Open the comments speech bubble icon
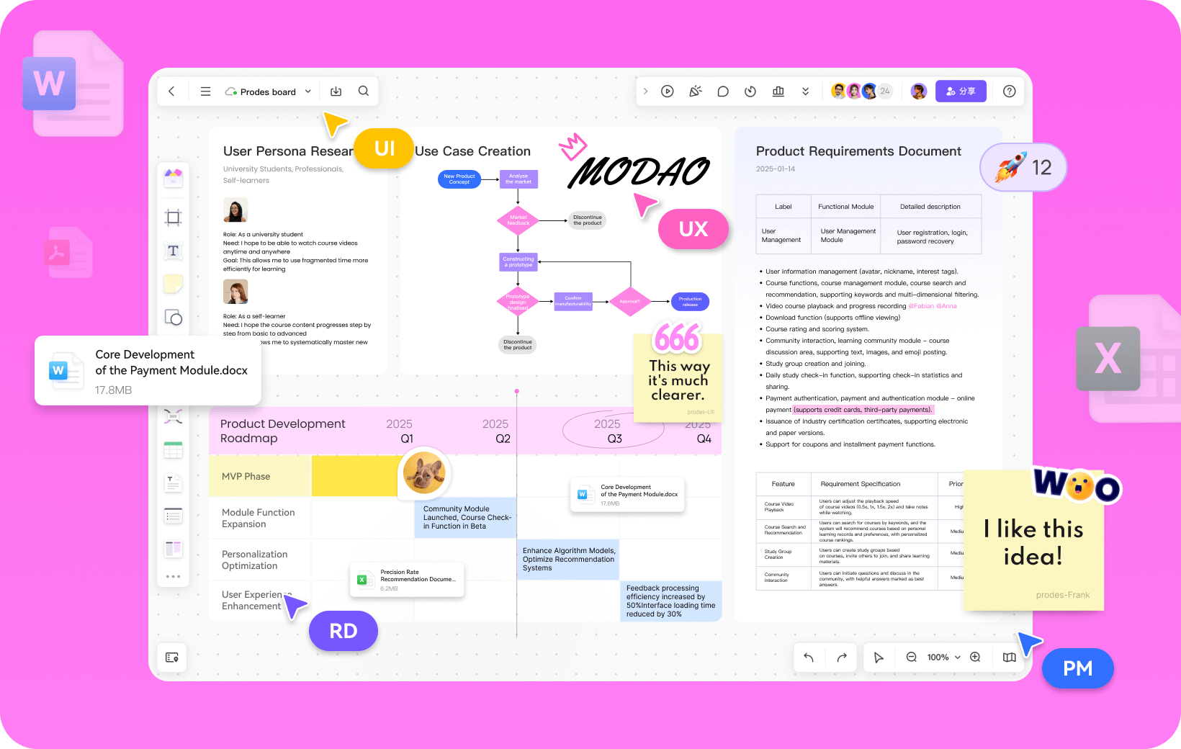The width and height of the screenshot is (1181, 749). (723, 91)
